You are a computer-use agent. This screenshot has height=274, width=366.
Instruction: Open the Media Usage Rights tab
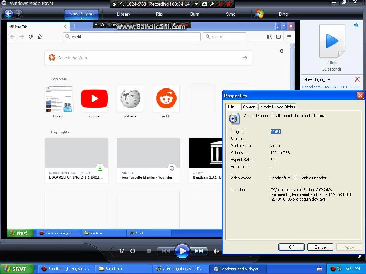277,107
